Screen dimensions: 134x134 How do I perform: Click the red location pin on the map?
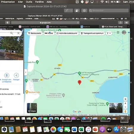(80, 82)
